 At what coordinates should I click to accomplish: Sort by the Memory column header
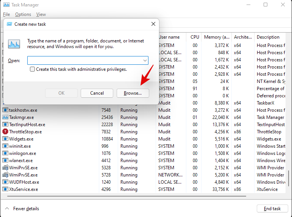click(x=217, y=37)
